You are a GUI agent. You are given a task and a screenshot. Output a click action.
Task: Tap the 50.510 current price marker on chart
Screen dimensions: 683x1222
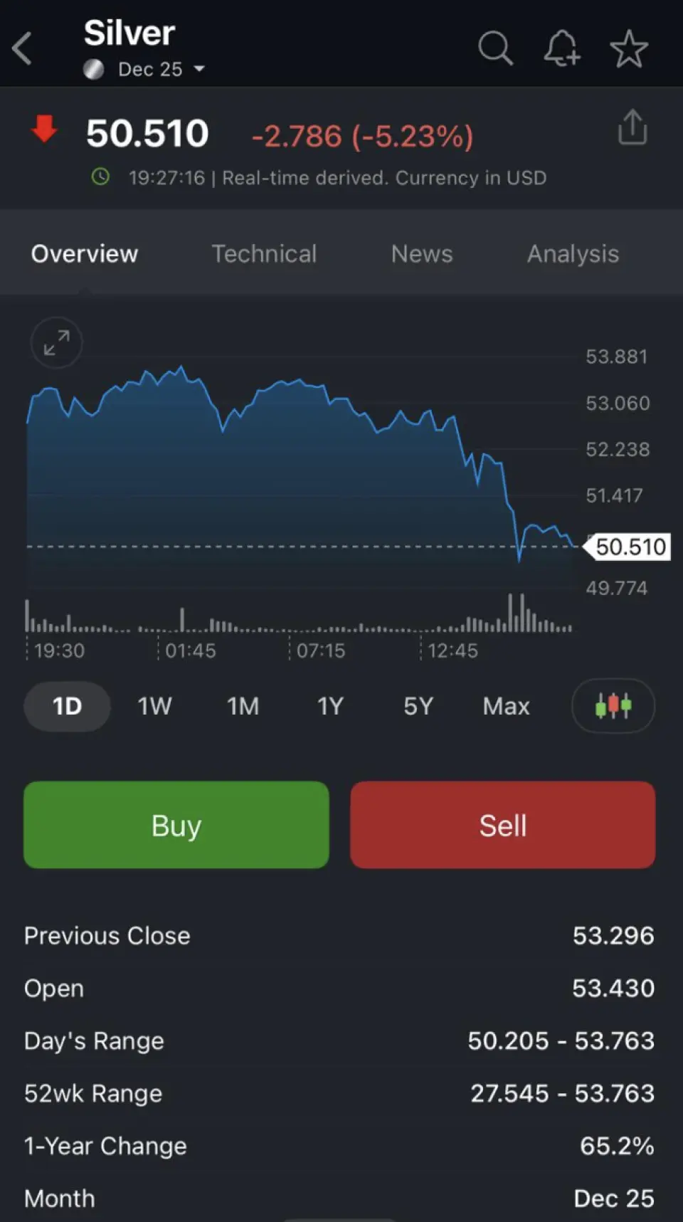click(630, 547)
